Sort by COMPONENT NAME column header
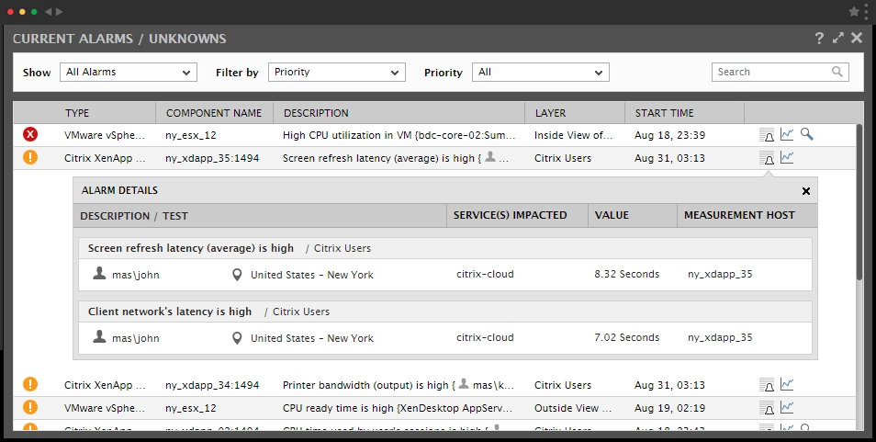Image resolution: width=876 pixels, height=442 pixels. click(214, 113)
